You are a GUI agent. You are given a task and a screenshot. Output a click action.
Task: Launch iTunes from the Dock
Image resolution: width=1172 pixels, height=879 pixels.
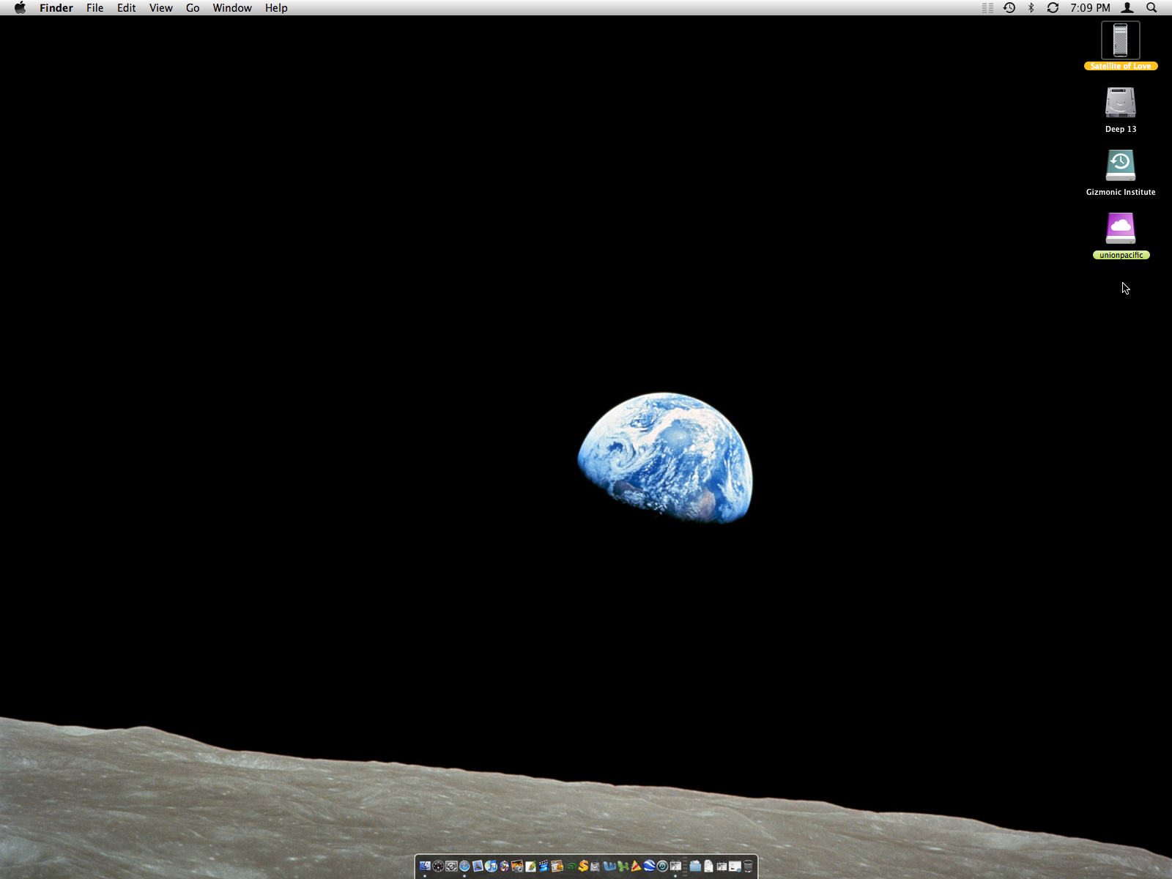coord(491,866)
